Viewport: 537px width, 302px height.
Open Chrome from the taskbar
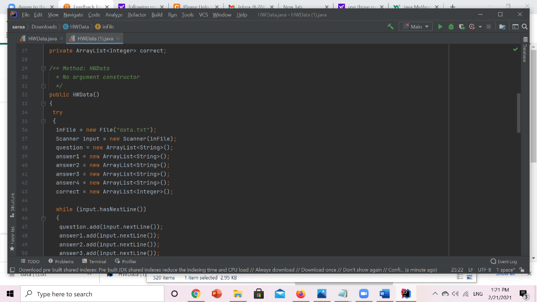[196, 294]
